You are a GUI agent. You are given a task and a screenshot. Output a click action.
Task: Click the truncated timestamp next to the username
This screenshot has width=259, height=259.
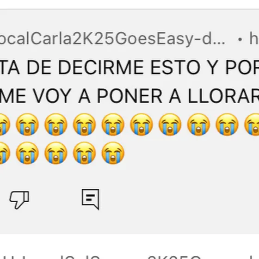[x=254, y=38]
